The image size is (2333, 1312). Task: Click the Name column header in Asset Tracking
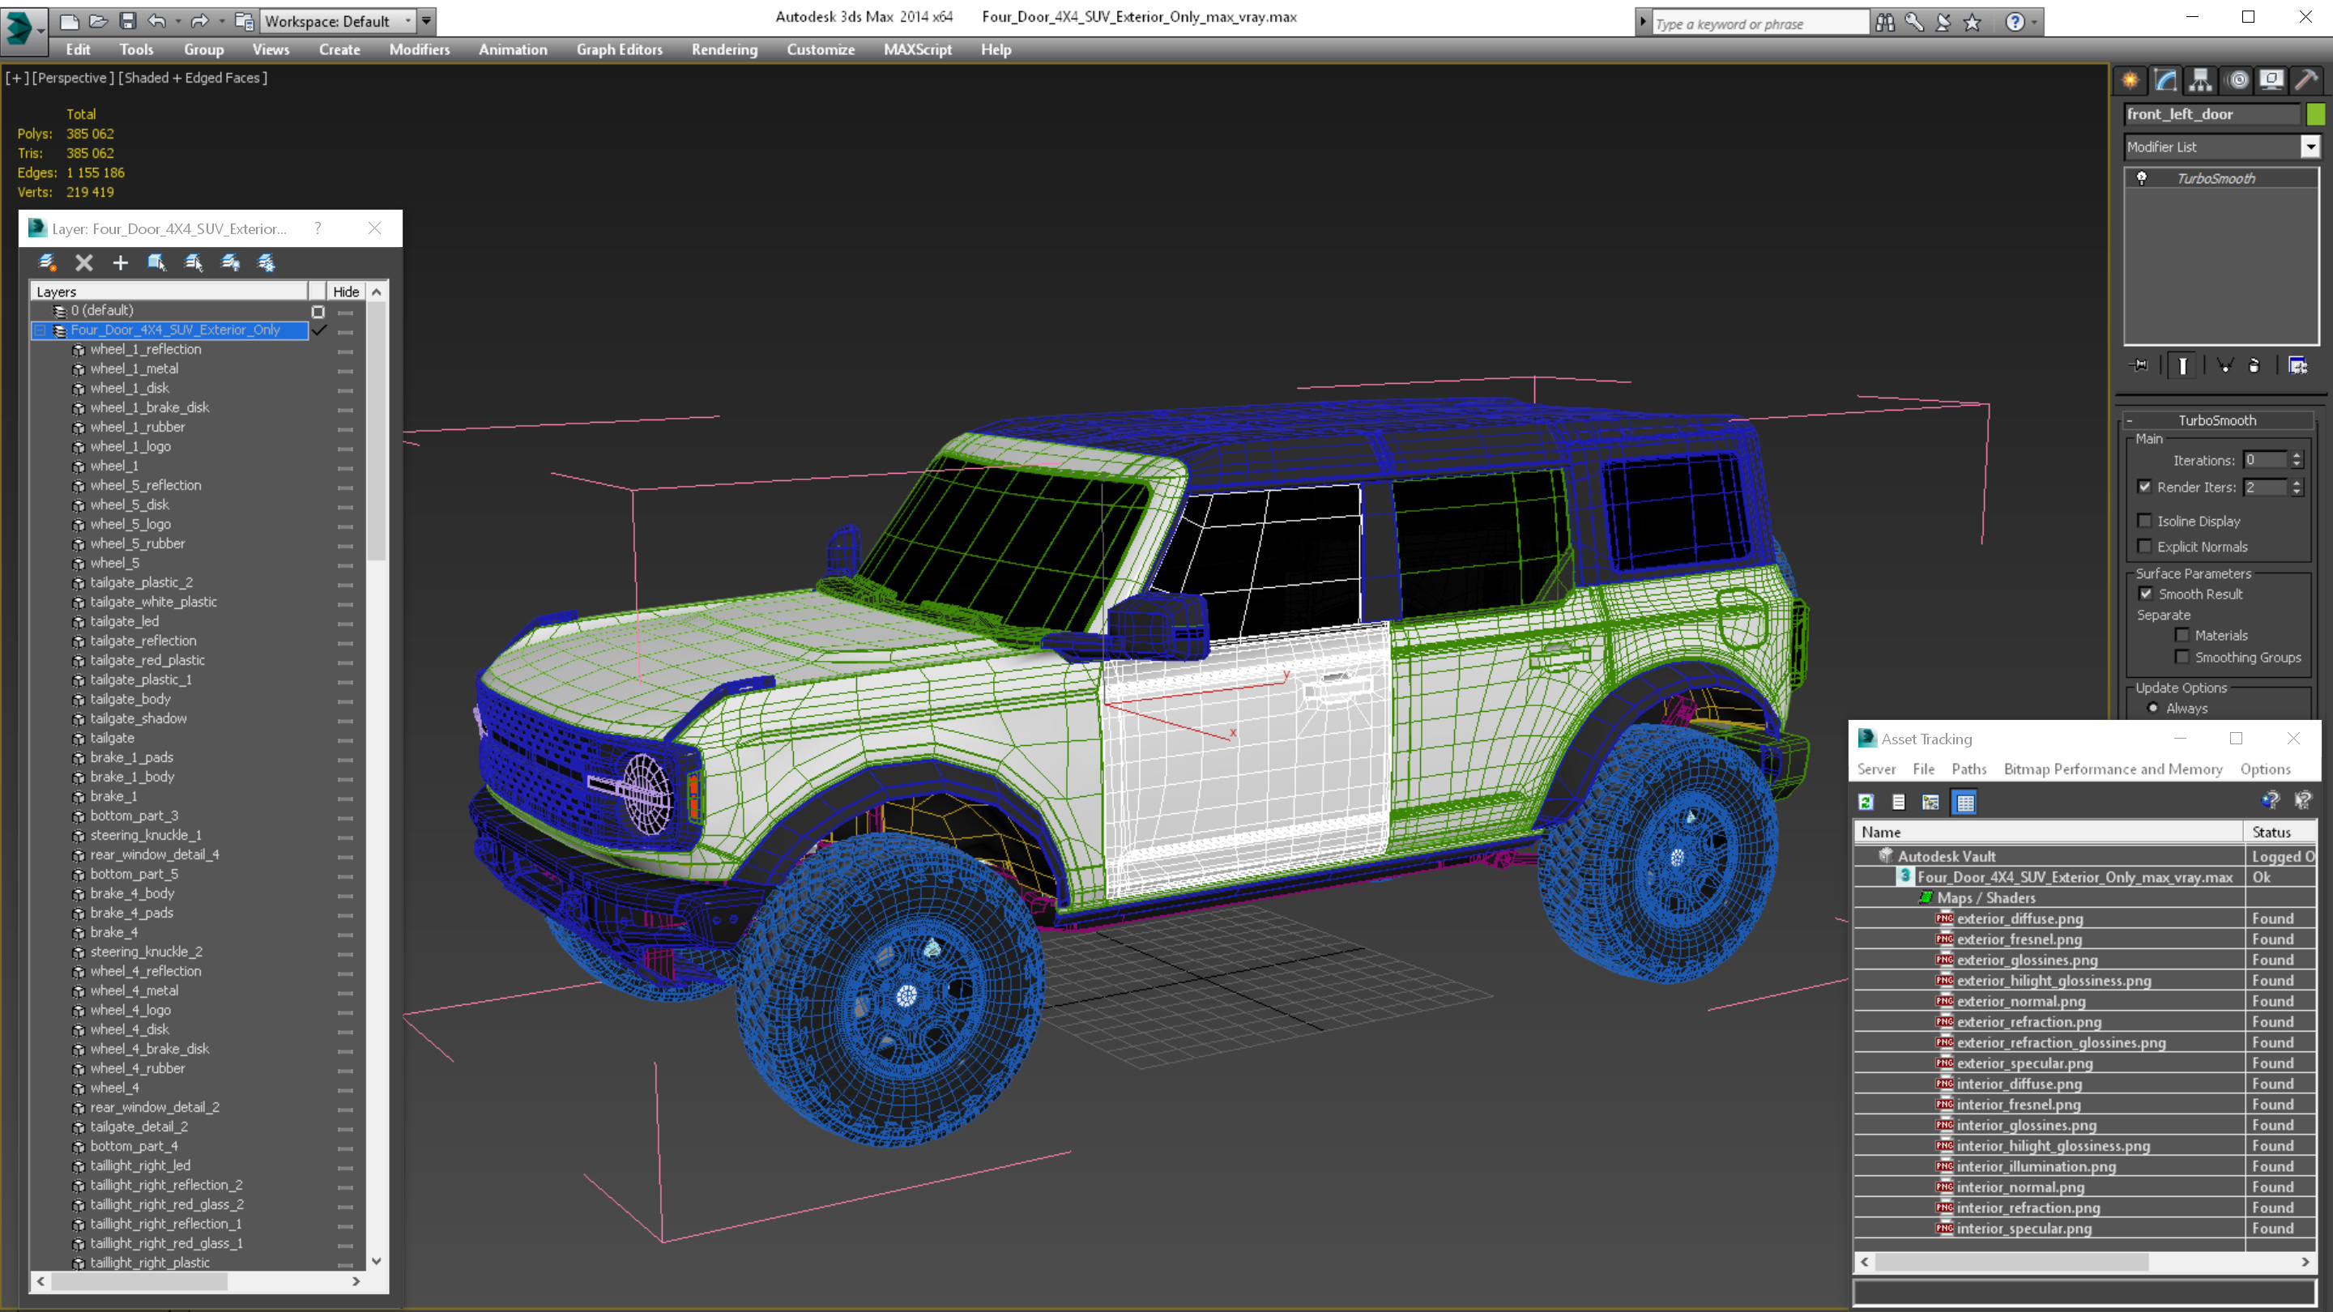pyautogui.click(x=2048, y=832)
